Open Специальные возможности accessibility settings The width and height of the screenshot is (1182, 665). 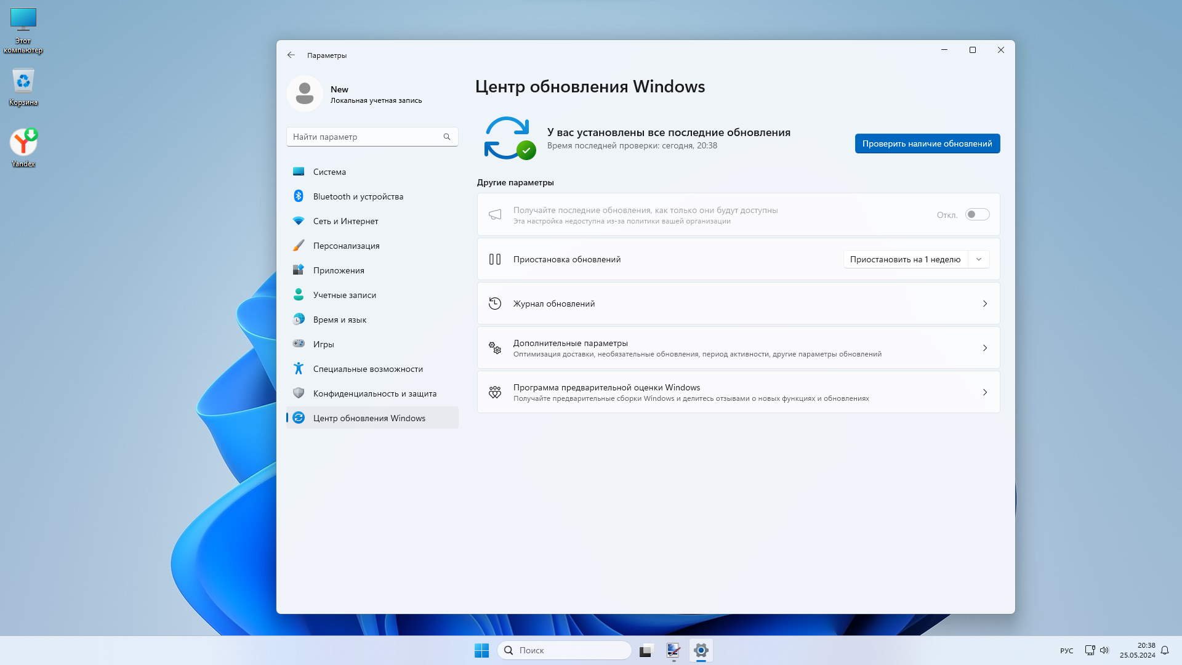[x=368, y=369]
